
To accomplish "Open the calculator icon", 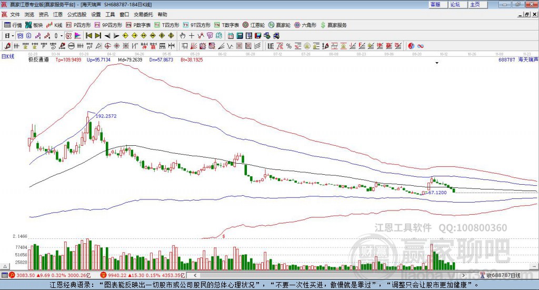I will click(x=239, y=35).
